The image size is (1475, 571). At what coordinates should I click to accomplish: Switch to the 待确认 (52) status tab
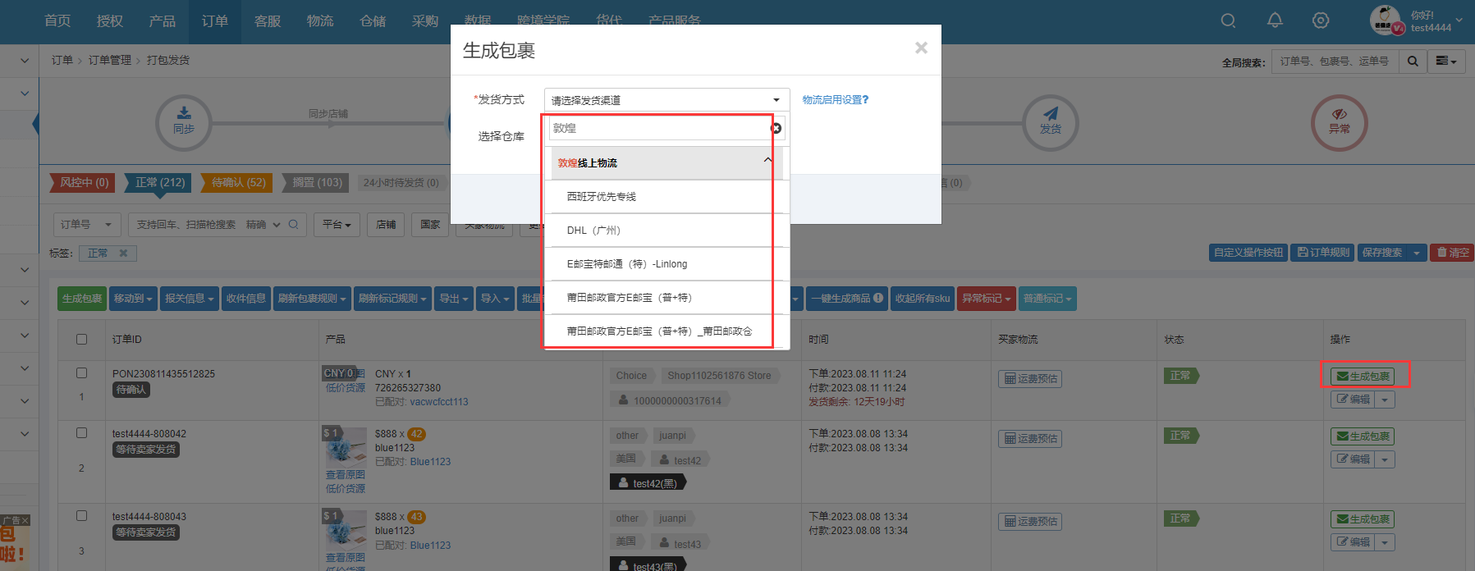pos(238,182)
